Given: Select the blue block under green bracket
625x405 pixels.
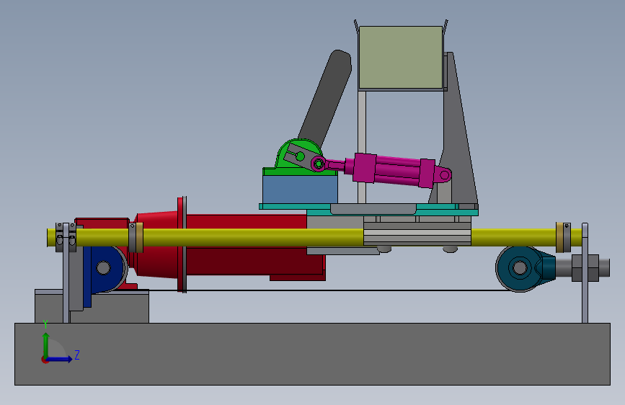Looking at the screenshot, I should 300,190.
